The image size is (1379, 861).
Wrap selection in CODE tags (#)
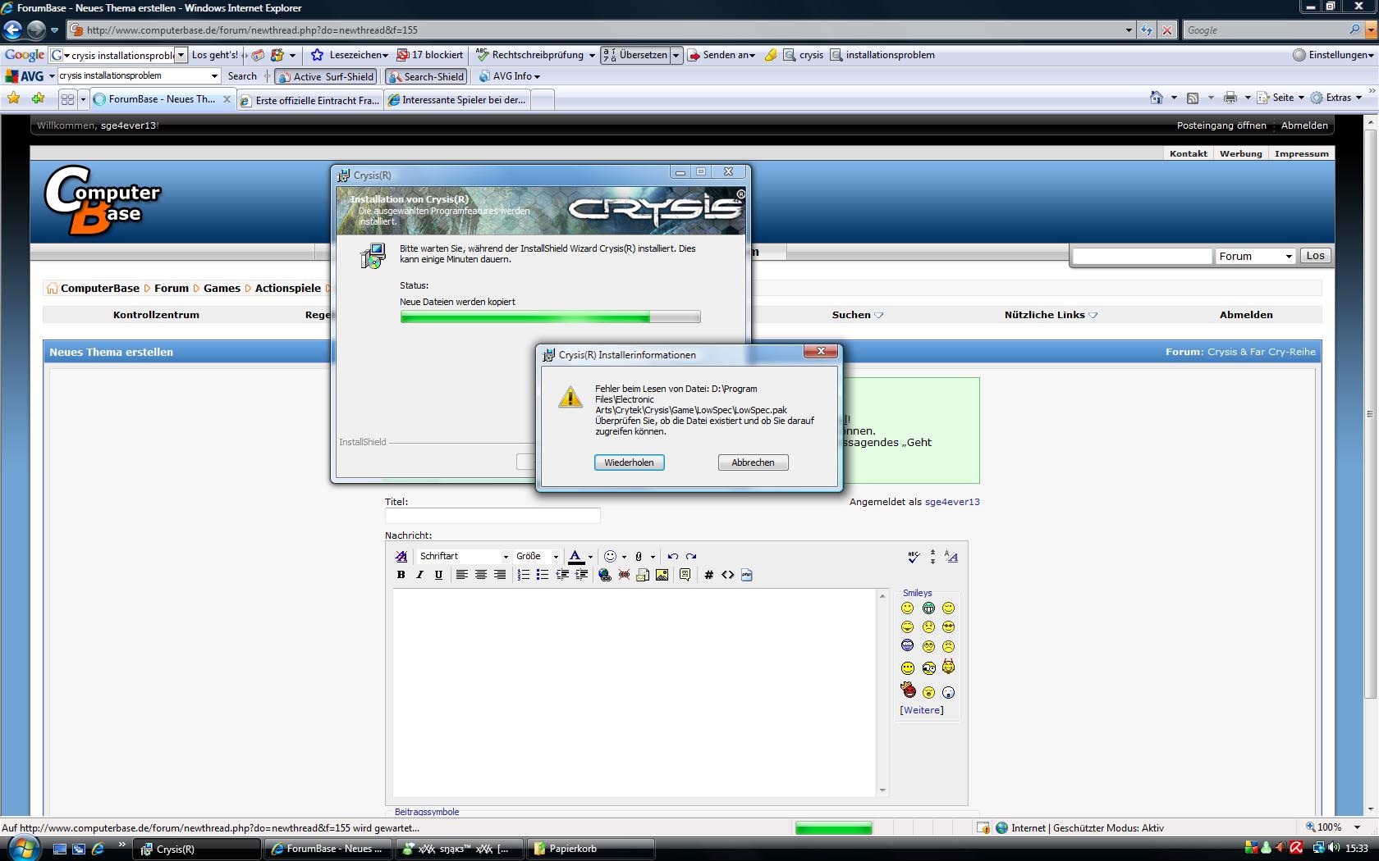(x=708, y=575)
